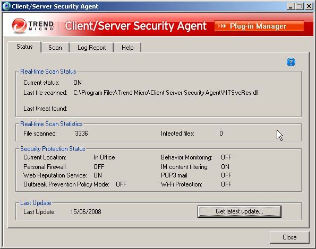Screen dimensions: 316x249
Task: Minimize the Security Agent window
Action: [291, 6]
